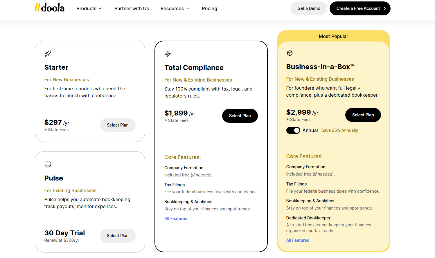The height and width of the screenshot is (258, 435).
Task: Click the $2,999 /yr price
Action: (x=302, y=112)
